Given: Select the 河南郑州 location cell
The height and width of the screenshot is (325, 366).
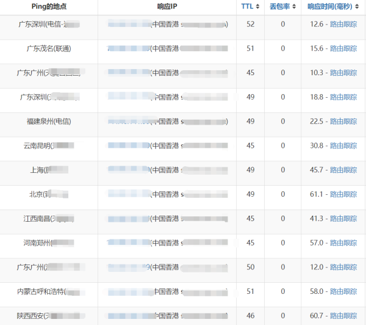Looking at the screenshot, I should coord(49,246).
